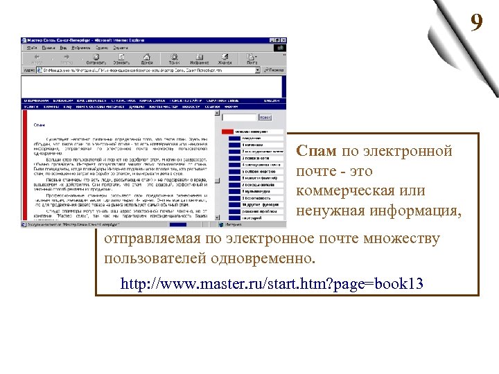Click the НОВОСТИ navigation link

tap(191, 107)
